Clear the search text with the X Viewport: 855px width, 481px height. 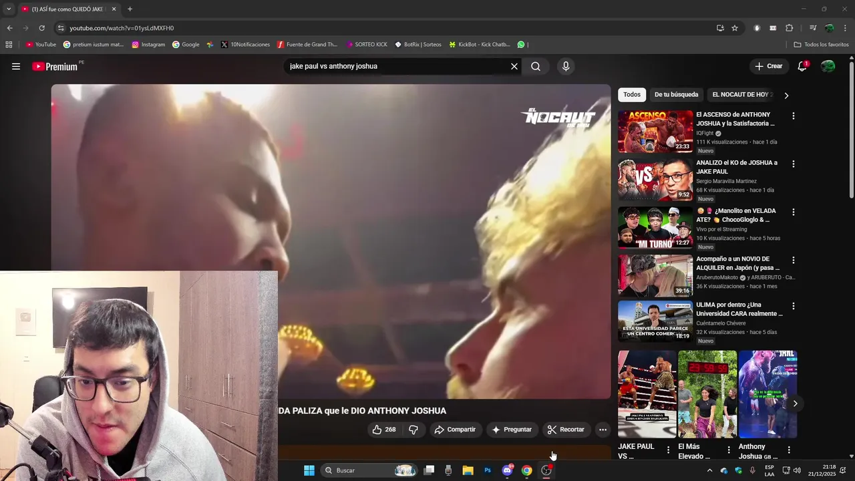(514, 66)
